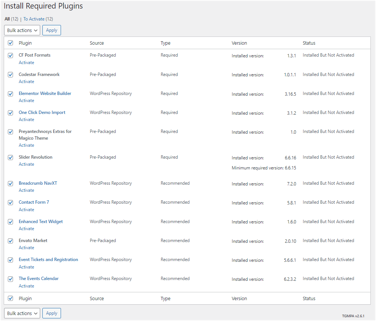This screenshot has width=376, height=321.
Task: Click the Plugin column label in footer
Action: point(25,298)
